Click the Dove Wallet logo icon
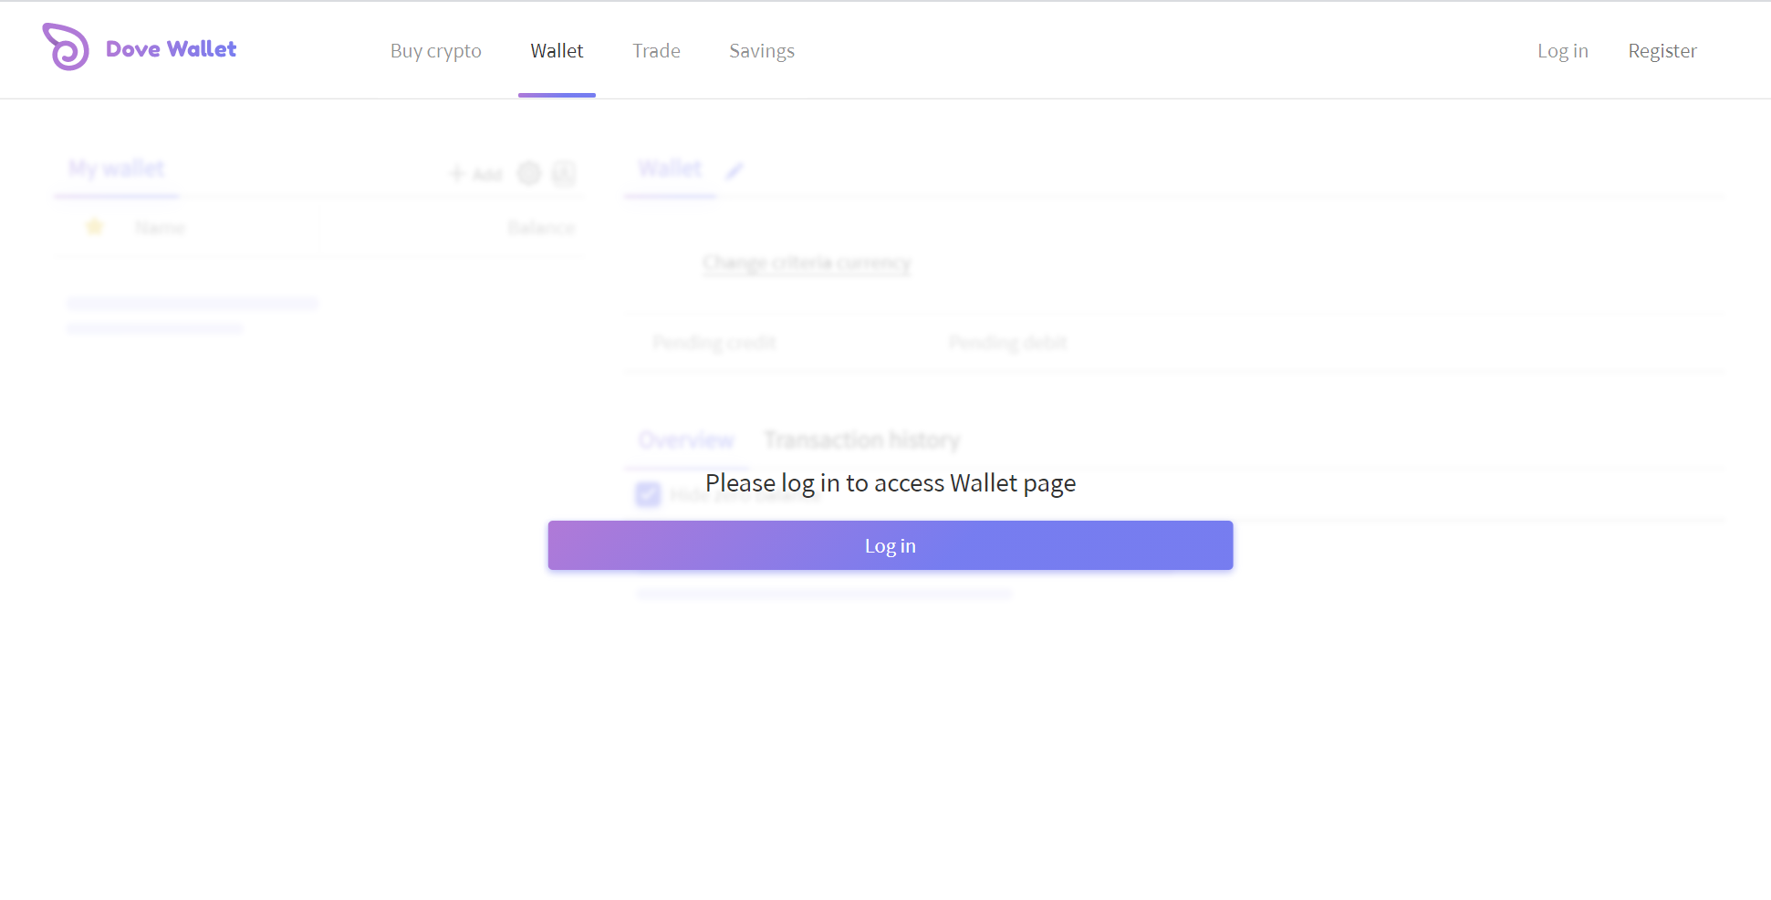The image size is (1771, 900). (x=66, y=47)
